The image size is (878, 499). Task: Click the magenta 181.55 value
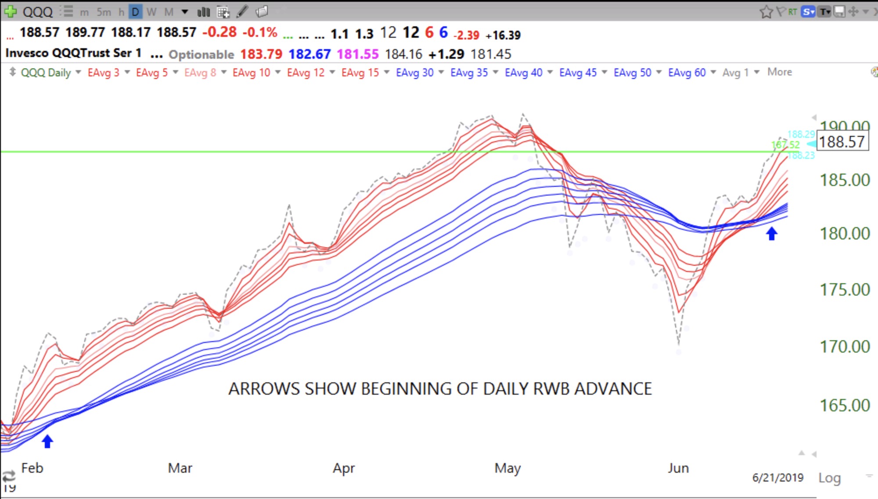coord(358,54)
